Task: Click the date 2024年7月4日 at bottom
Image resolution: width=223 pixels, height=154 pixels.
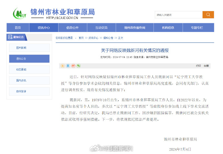Action: click(x=180, y=149)
